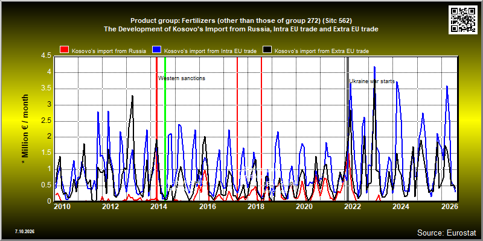Click the x-axis label 2010

[x=62, y=206]
